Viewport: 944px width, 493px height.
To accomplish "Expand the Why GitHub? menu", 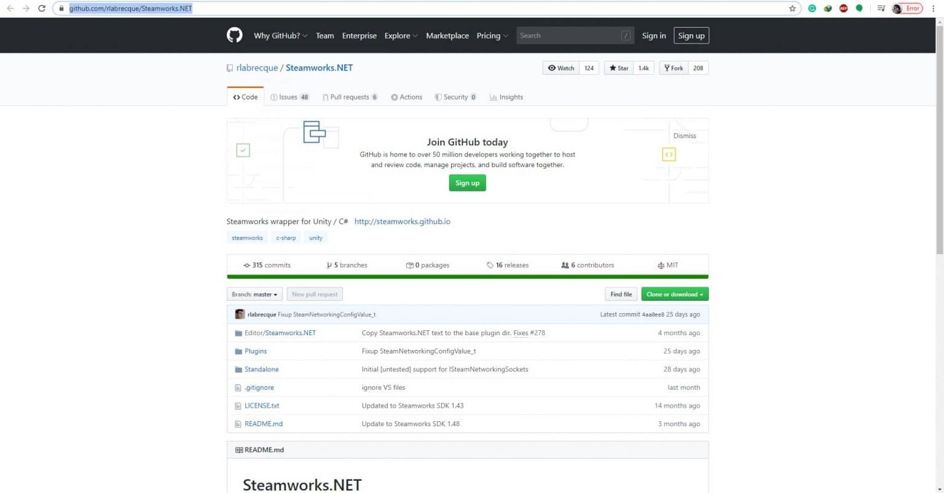I will tap(280, 36).
